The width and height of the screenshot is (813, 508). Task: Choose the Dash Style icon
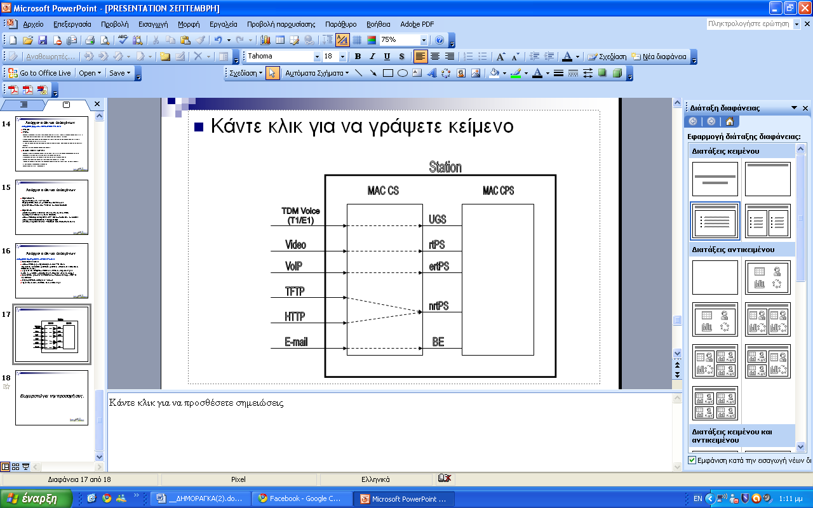[573, 73]
